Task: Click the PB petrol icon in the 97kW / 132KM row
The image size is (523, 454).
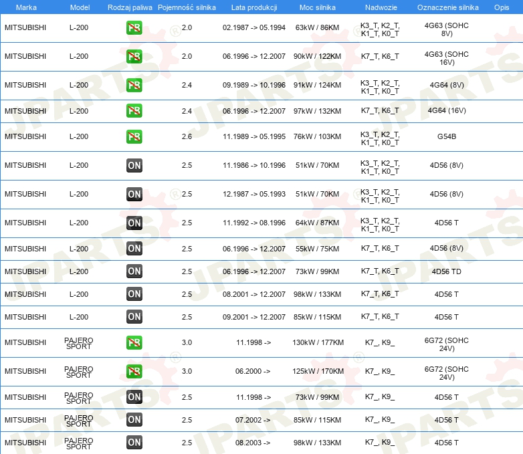Action: (134, 111)
